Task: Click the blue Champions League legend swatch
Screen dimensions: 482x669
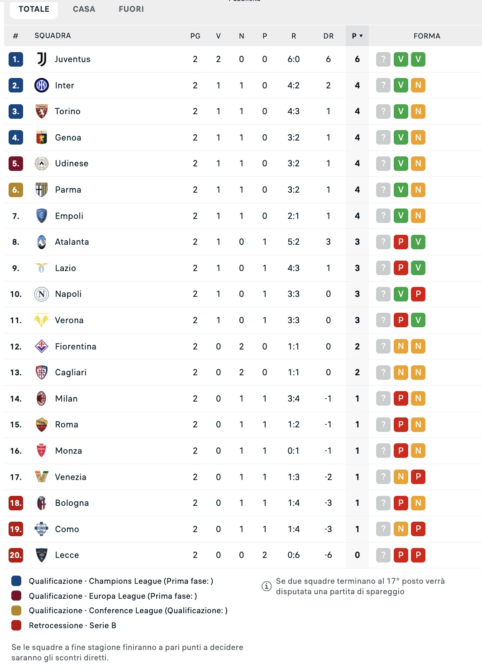Action: coord(16,581)
